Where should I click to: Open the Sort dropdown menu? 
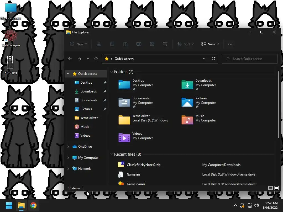pyautogui.click(x=185, y=44)
